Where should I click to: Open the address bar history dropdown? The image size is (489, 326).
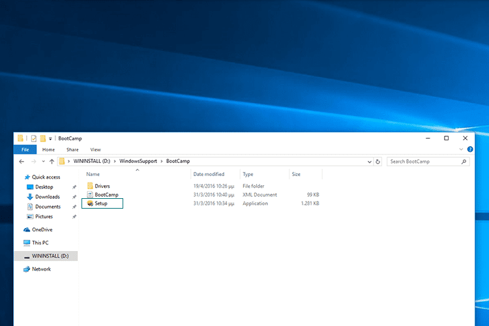click(x=369, y=162)
